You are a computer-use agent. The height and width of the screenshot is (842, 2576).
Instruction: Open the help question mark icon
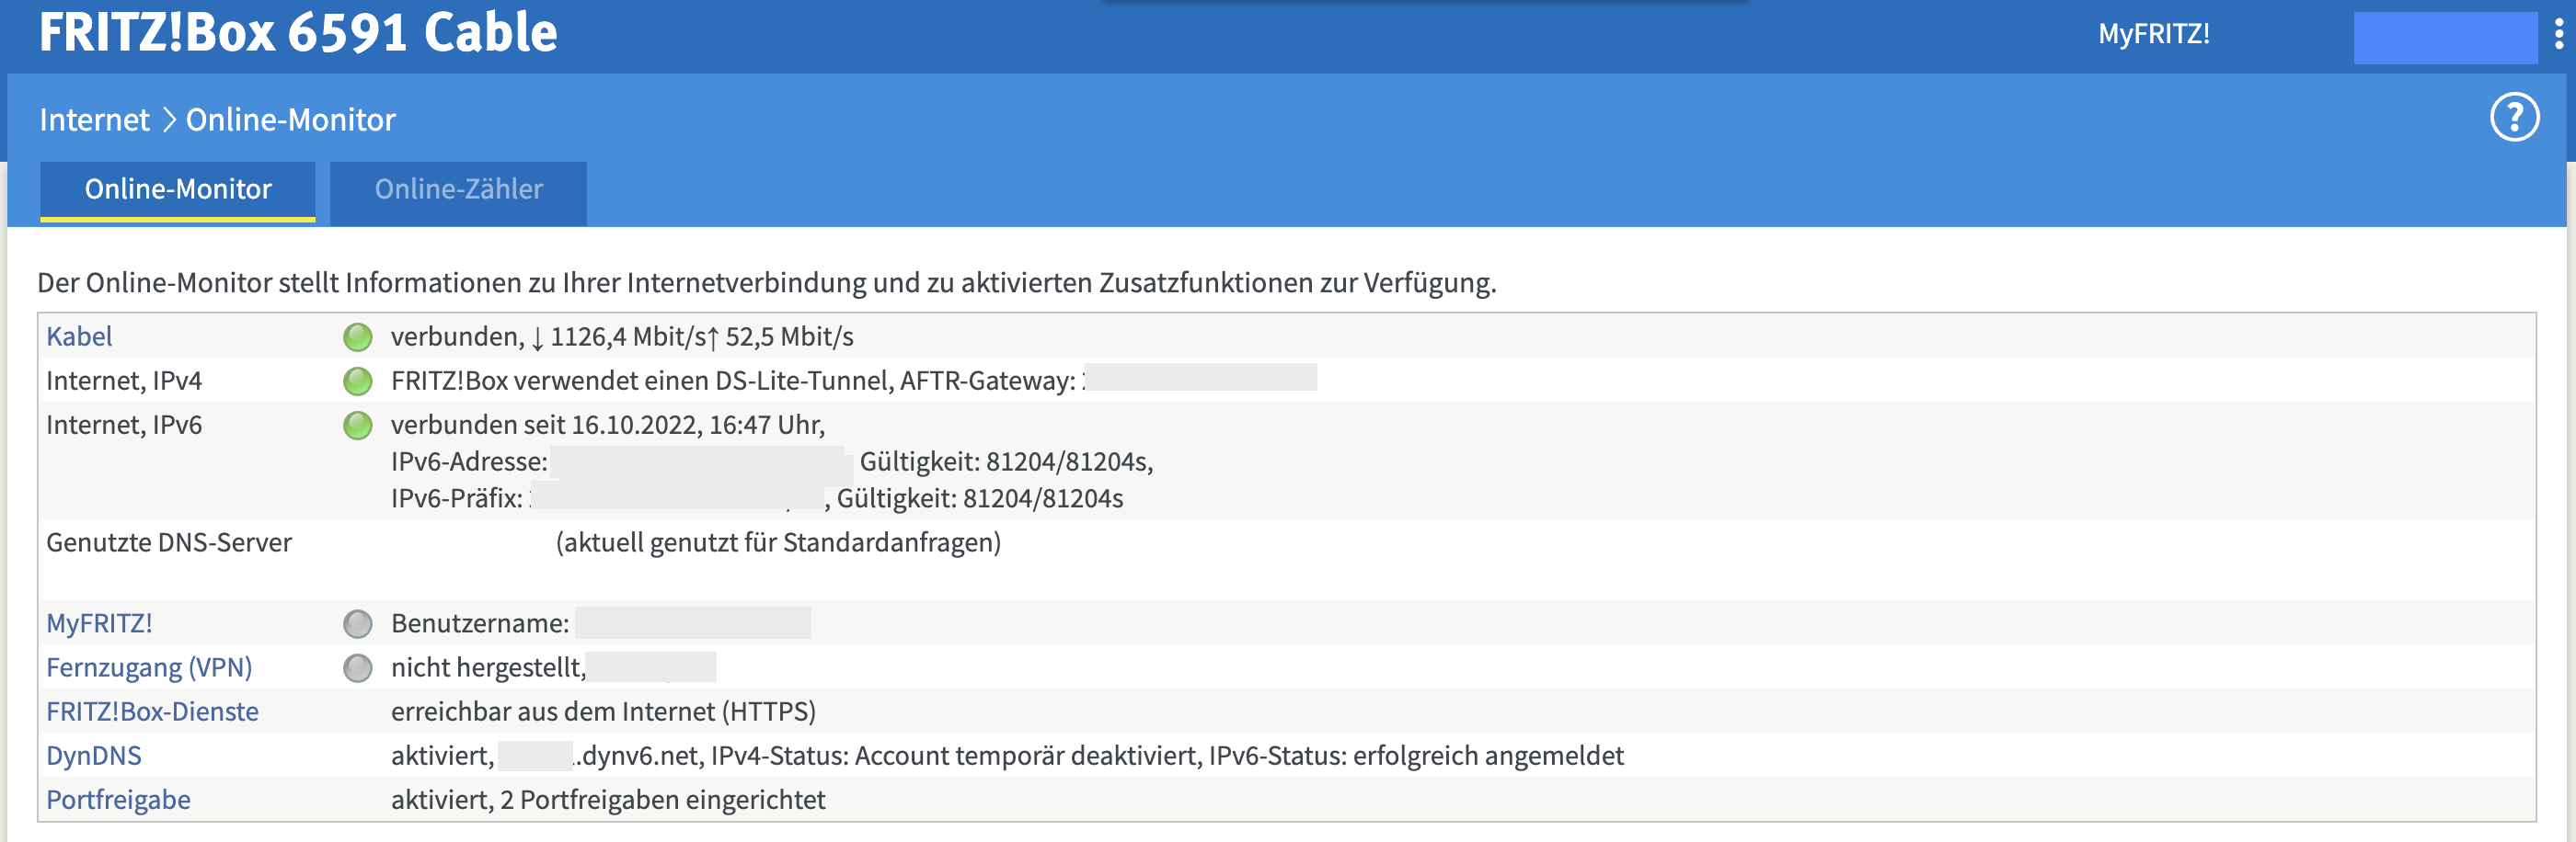[x=2513, y=118]
